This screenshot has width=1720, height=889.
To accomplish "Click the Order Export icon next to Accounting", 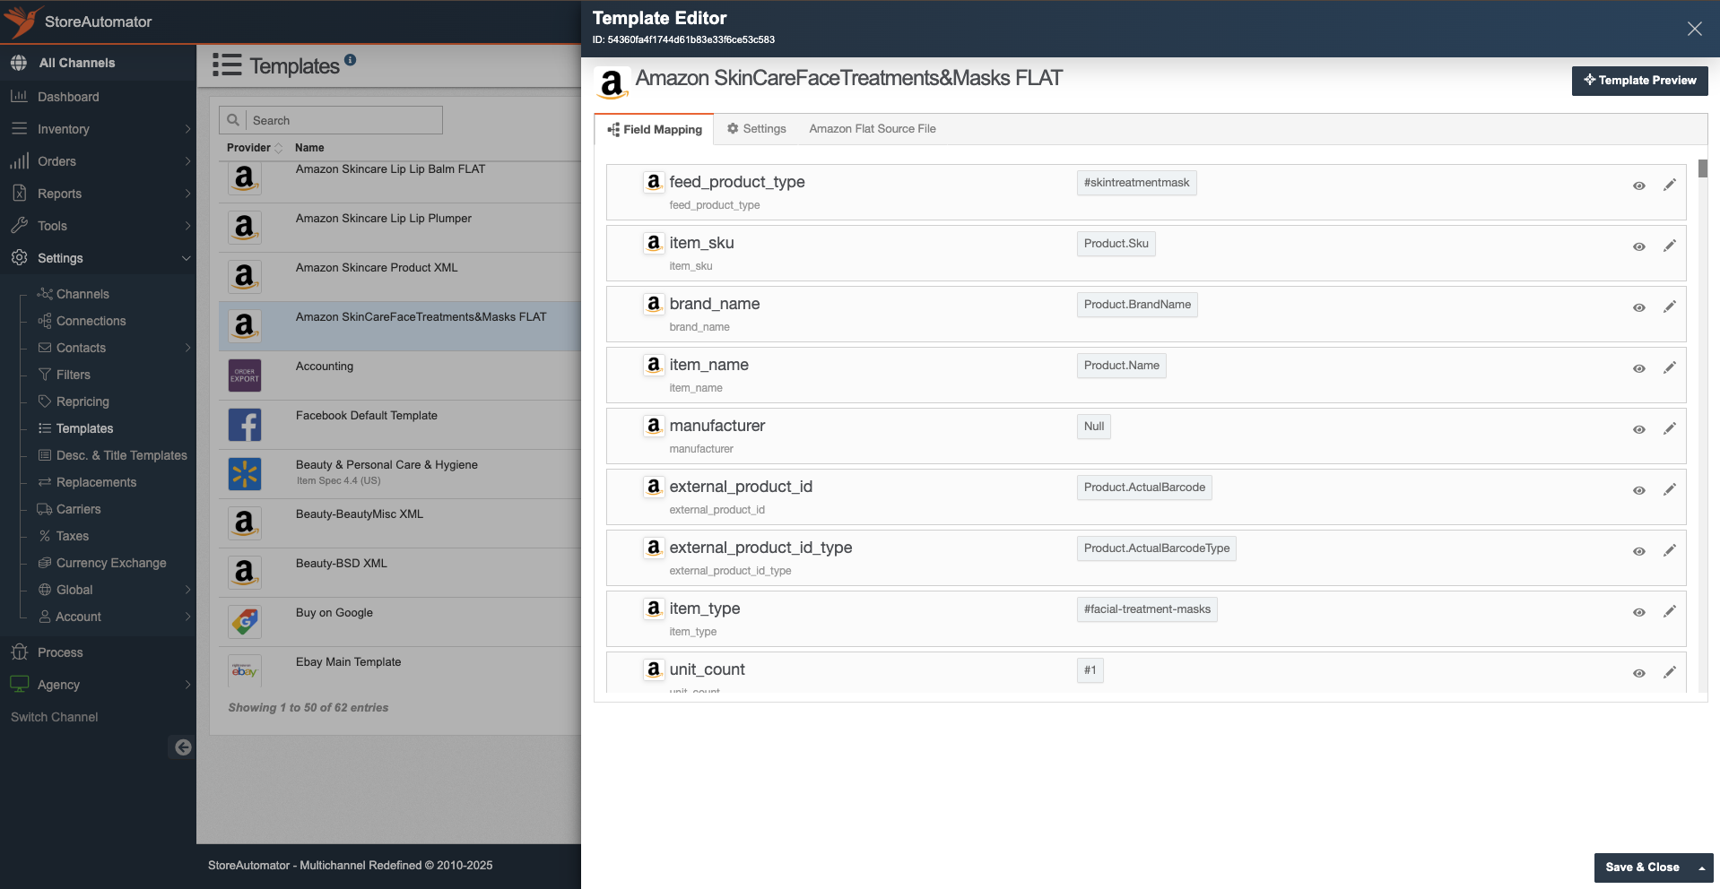I will coord(244,375).
